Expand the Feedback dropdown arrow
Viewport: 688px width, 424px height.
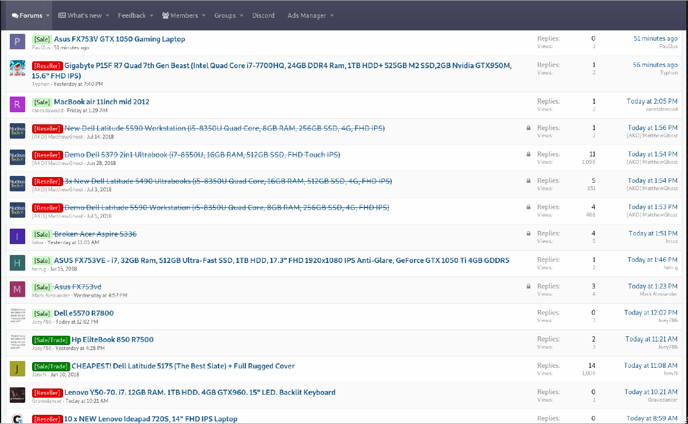[x=151, y=15]
